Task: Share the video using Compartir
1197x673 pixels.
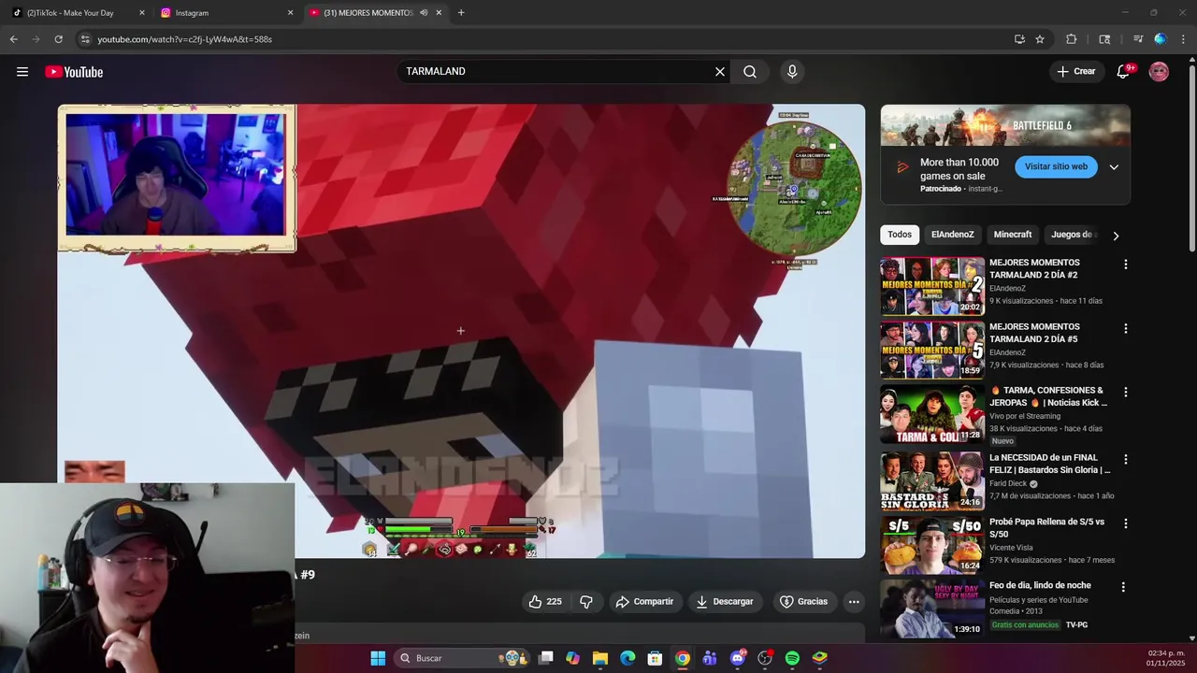Action: point(644,602)
